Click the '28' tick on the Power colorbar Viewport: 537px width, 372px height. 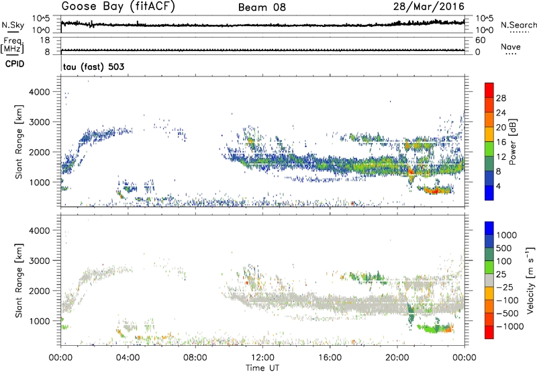click(x=501, y=98)
